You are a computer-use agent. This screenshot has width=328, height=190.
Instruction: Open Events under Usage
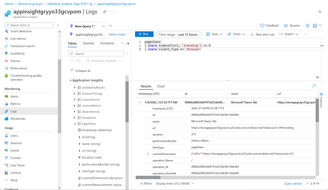click(15, 151)
